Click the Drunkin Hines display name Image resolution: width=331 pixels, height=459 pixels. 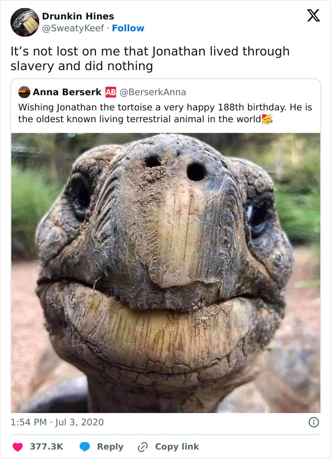(78, 16)
